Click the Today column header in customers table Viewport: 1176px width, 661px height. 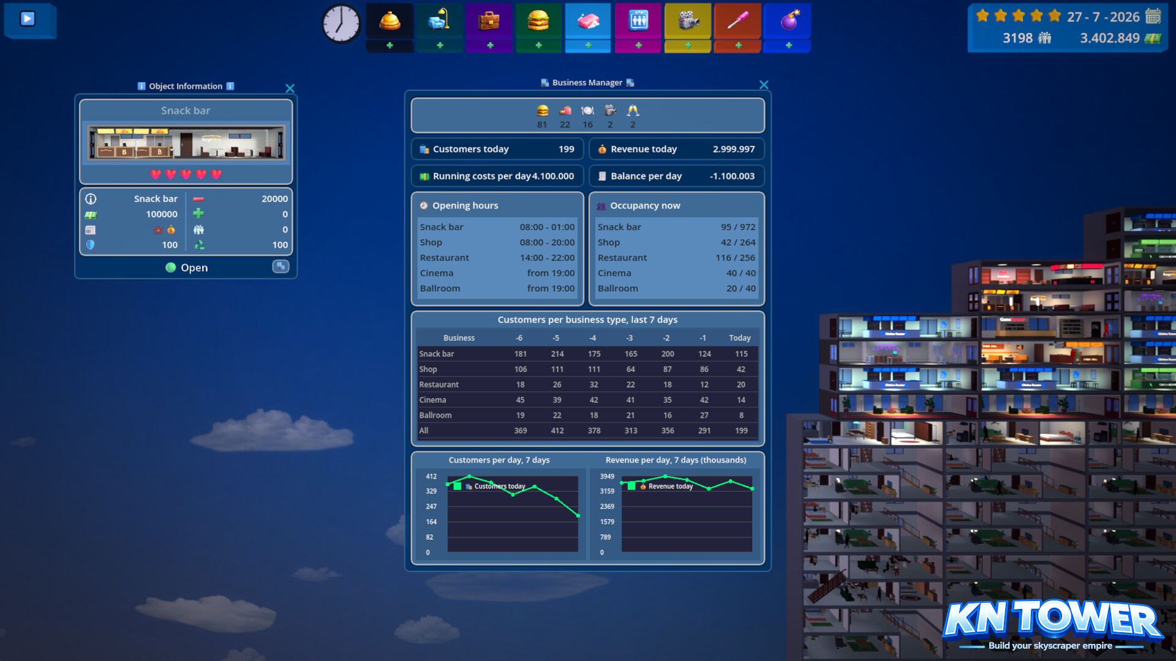tap(739, 338)
